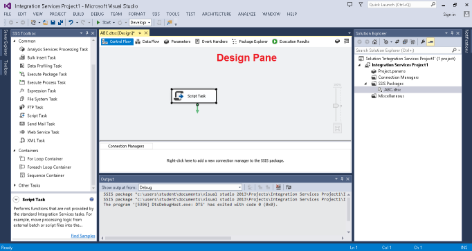Open the Notifications side tab
The width and height of the screenshot is (472, 251).
pyautogui.click(x=467, y=41)
